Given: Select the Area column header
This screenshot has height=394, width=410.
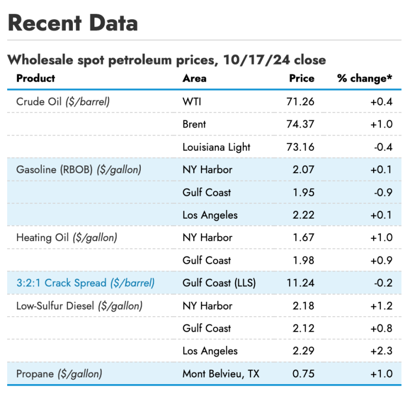Looking at the screenshot, I should 194,78.
